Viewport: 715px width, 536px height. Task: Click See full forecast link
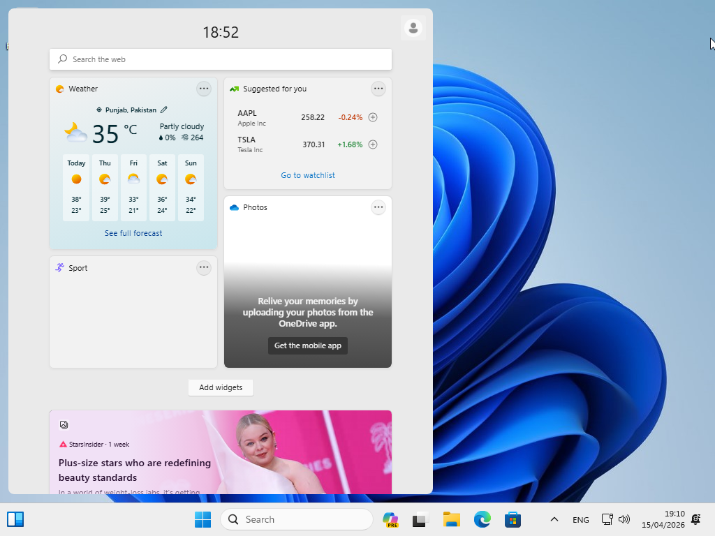(133, 233)
